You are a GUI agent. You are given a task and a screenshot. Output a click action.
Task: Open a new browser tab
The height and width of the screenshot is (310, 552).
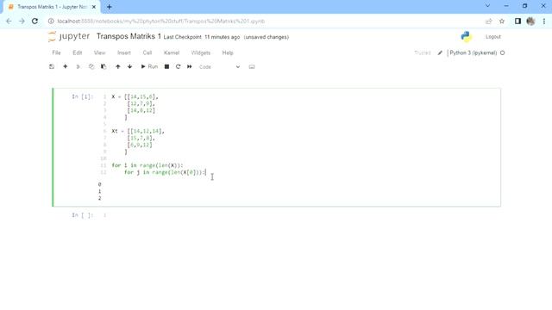[110, 7]
